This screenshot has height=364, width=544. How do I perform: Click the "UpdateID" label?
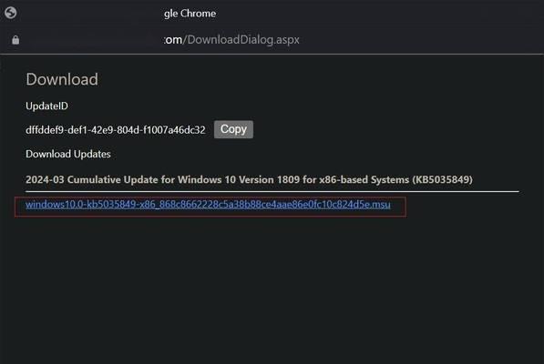click(46, 106)
